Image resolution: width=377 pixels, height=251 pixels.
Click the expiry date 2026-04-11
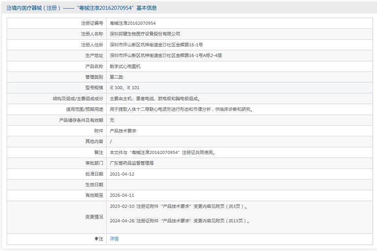tap(122, 195)
